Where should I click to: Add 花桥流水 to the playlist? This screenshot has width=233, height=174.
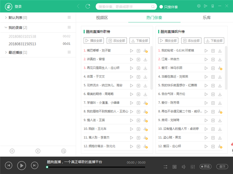click(138, 86)
